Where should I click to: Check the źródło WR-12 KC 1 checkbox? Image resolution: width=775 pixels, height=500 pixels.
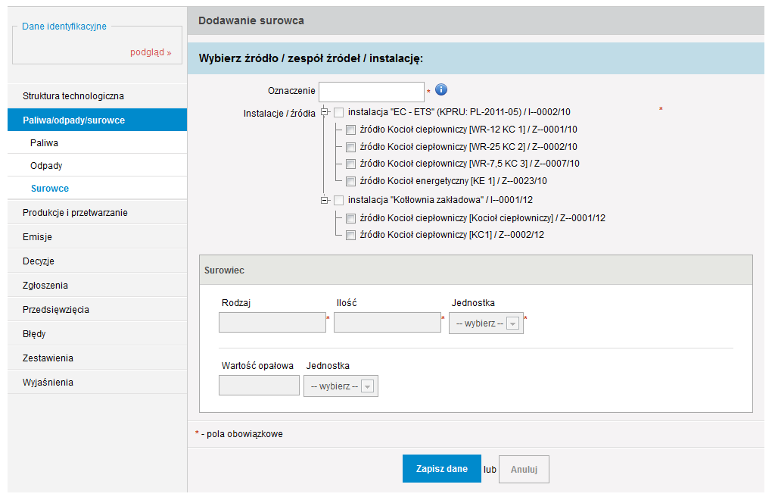pos(350,130)
